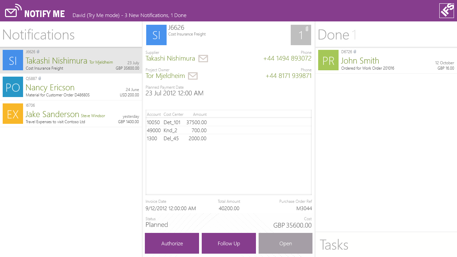
Task: Email supplier Takashi Nishimura via envelope icon
Action: click(x=203, y=59)
